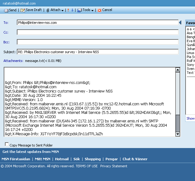
Task: Click the Send text button
Action: pyautogui.click(x=13, y=10)
